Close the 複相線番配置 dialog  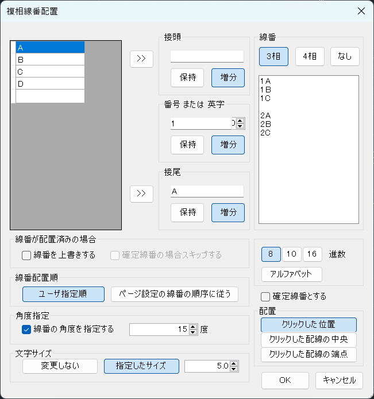(361, 11)
